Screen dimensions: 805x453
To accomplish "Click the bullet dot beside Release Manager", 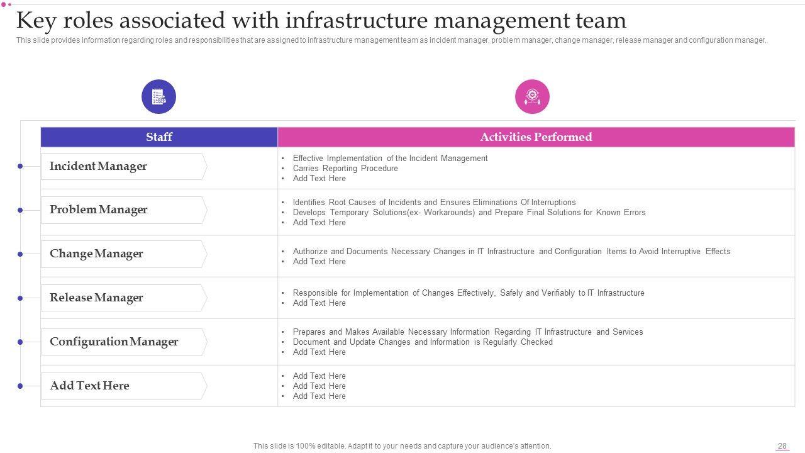I will click(x=20, y=298).
